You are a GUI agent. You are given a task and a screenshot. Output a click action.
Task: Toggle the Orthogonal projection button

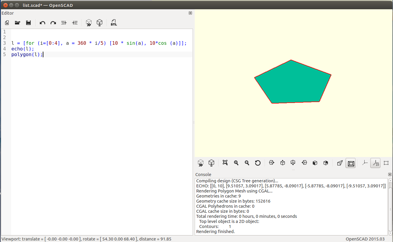coord(351,163)
